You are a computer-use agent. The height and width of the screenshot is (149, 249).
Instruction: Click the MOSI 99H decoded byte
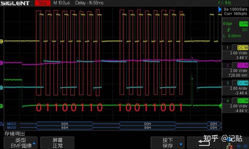click(x=147, y=127)
